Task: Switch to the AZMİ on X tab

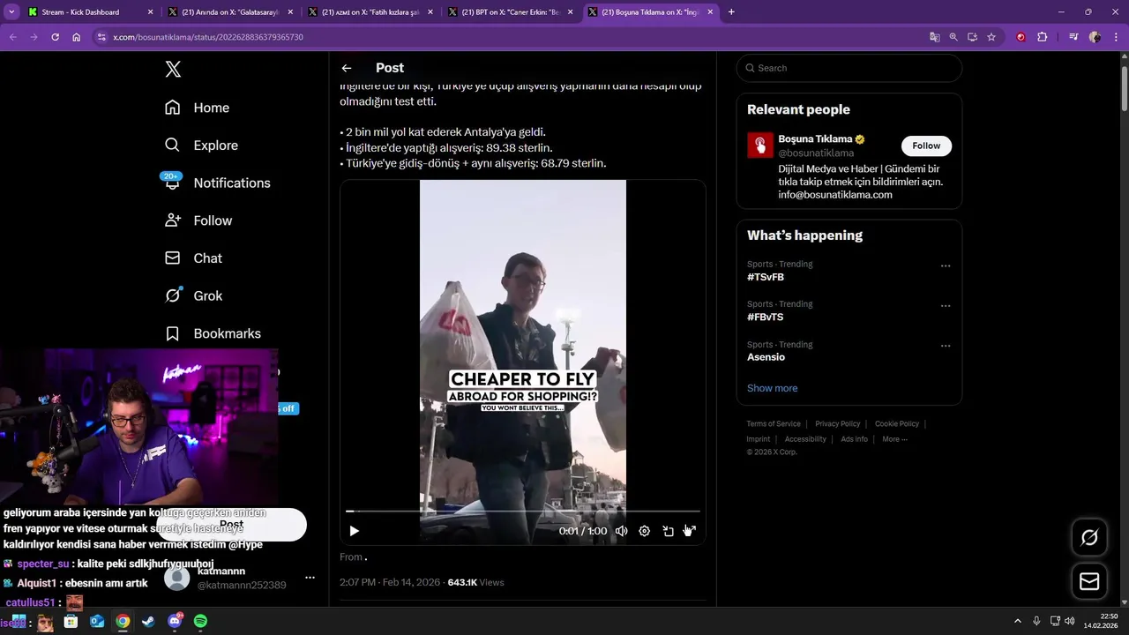Action: point(370,12)
